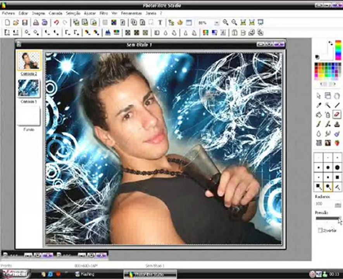
Task: Select the Smudge finger tool
Action: pos(327,133)
